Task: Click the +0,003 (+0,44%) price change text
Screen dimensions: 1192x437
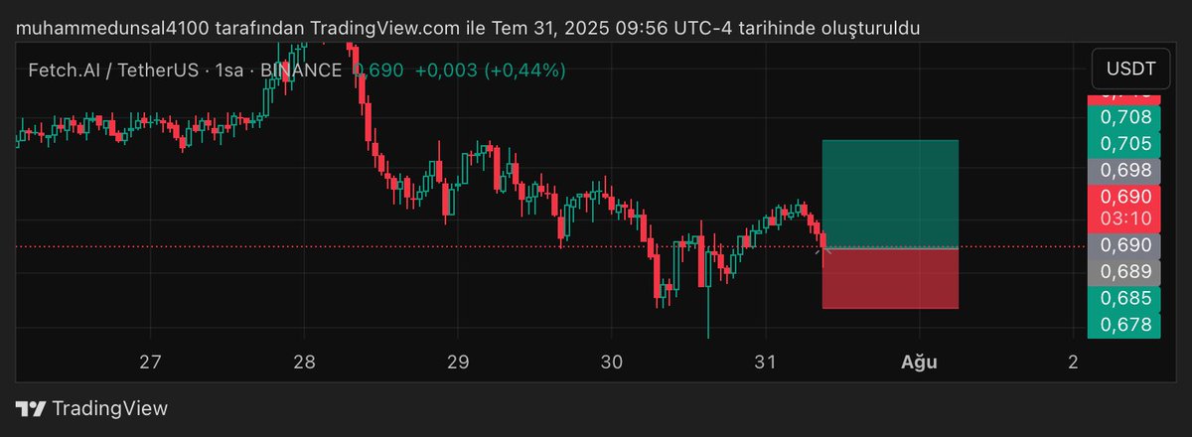Action: (x=490, y=70)
